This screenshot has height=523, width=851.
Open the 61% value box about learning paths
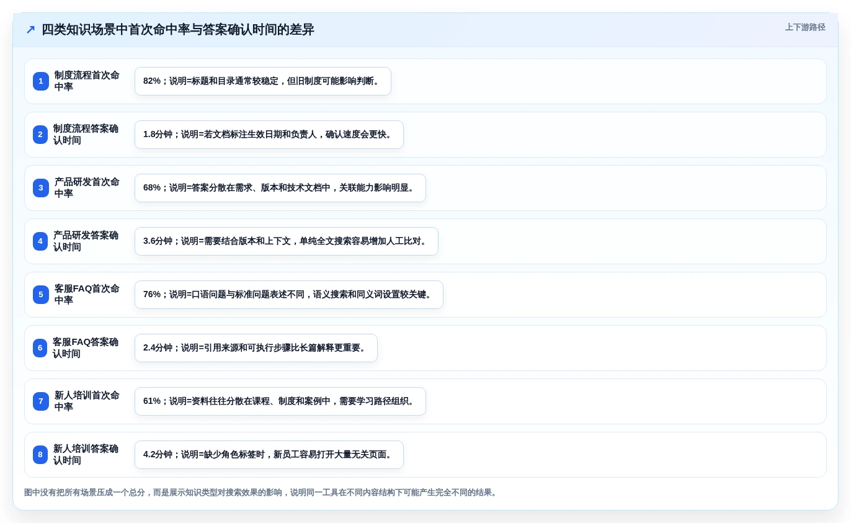click(280, 401)
